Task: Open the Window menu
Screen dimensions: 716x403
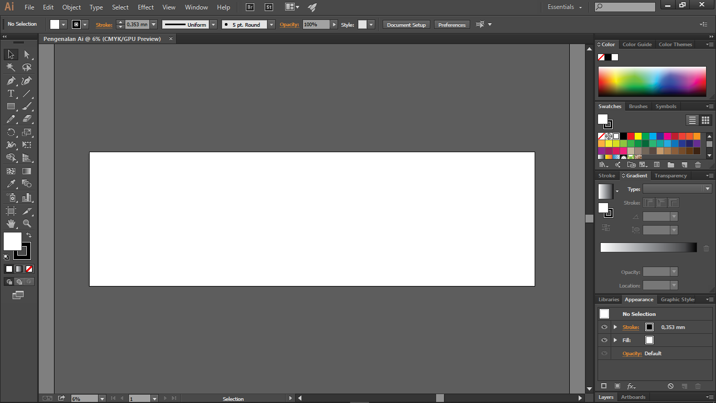Action: pos(197,7)
